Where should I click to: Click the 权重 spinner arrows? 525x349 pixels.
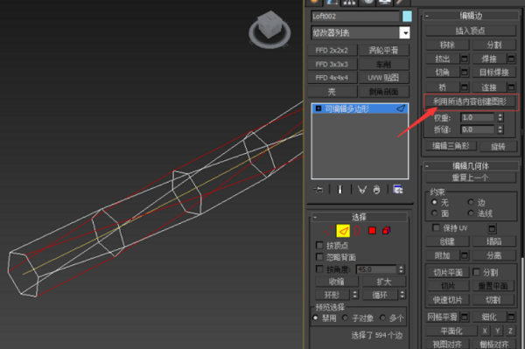click(x=500, y=117)
